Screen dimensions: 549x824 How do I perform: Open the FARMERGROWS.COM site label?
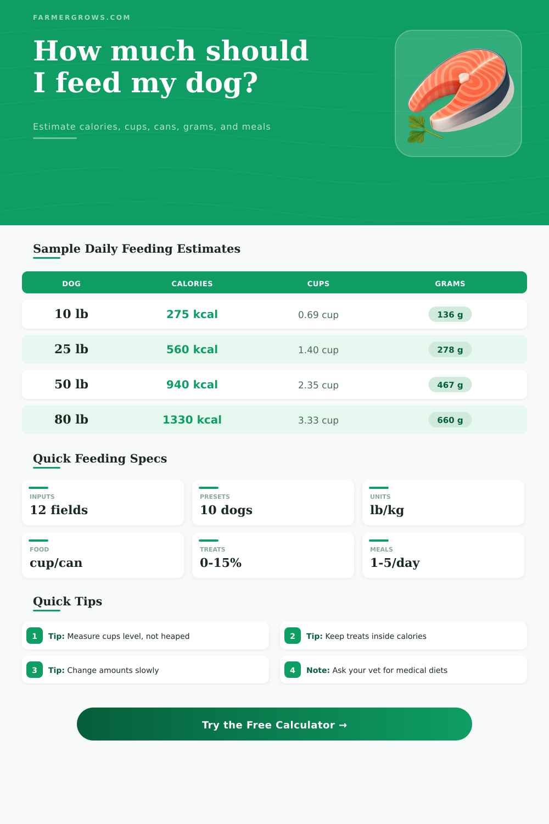coord(82,18)
